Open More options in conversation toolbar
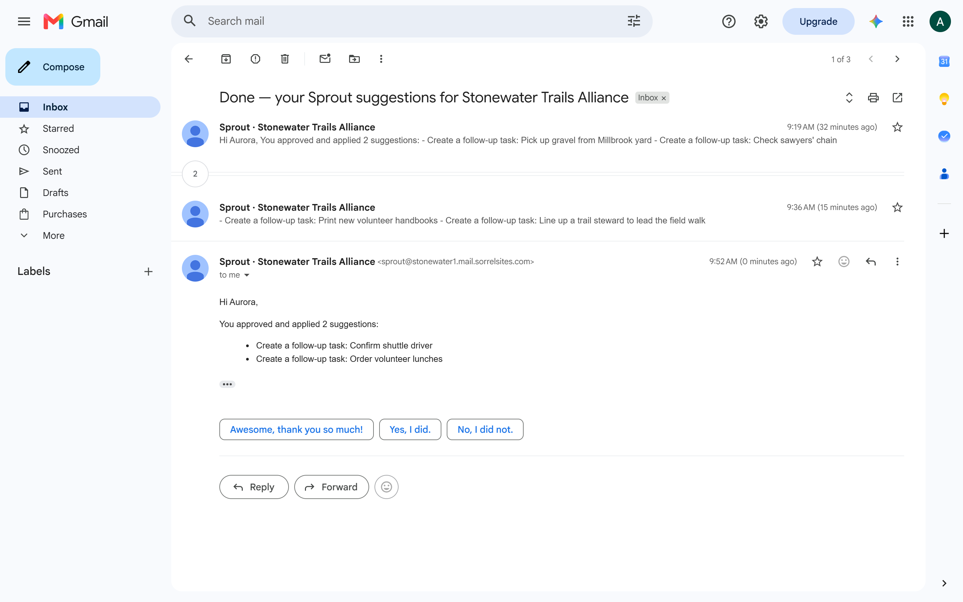Screen dimensions: 963x602 (x=381, y=59)
